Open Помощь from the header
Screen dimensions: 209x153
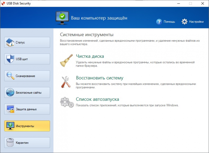[169, 22]
